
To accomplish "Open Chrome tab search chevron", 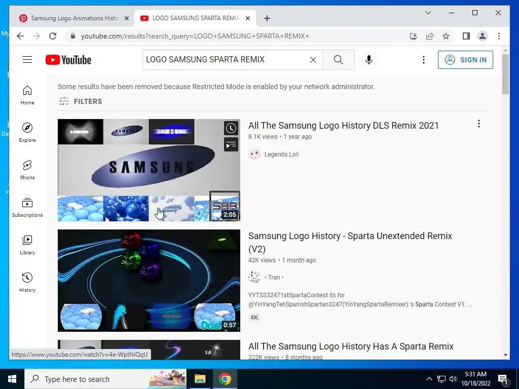I will [x=428, y=13].
